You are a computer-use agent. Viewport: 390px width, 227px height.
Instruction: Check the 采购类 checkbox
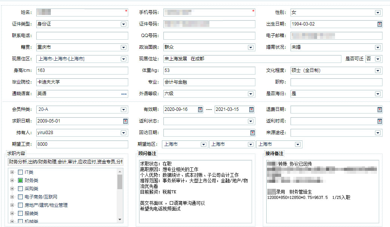click(x=21, y=189)
